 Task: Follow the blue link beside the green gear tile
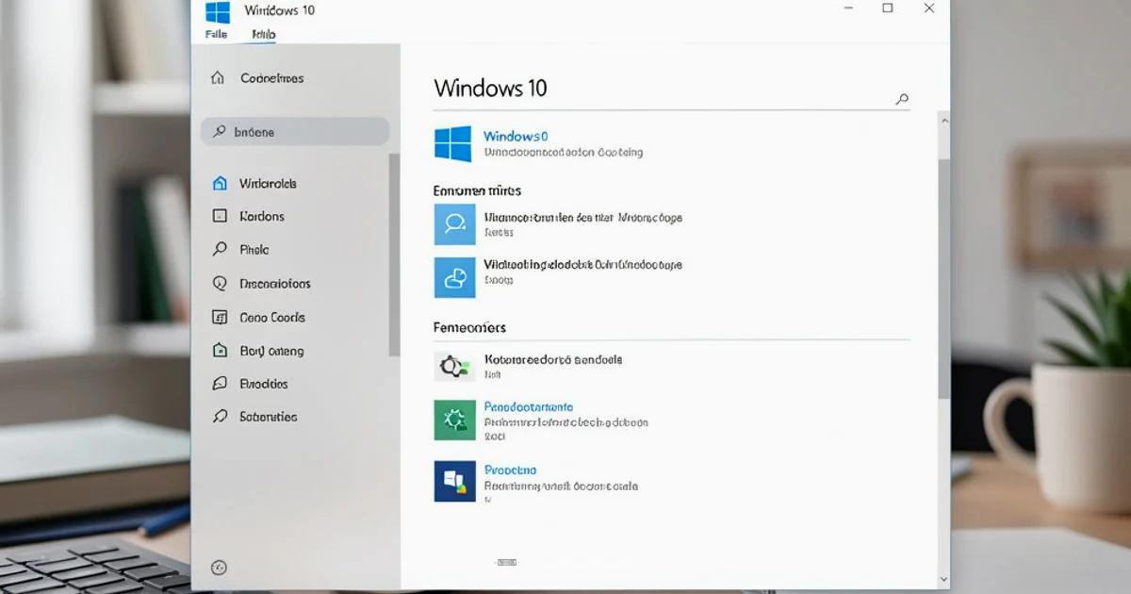pos(529,407)
